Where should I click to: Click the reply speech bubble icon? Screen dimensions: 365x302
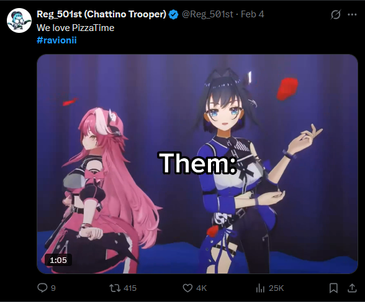click(x=42, y=288)
